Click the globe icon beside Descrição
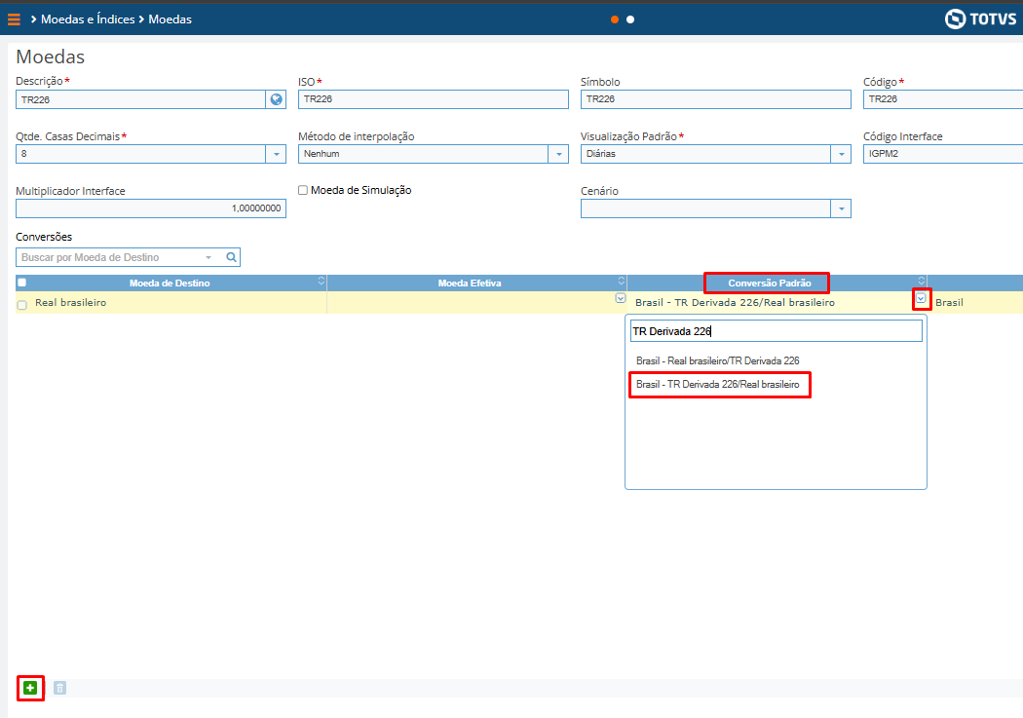This screenshot has width=1023, height=718. pos(276,99)
